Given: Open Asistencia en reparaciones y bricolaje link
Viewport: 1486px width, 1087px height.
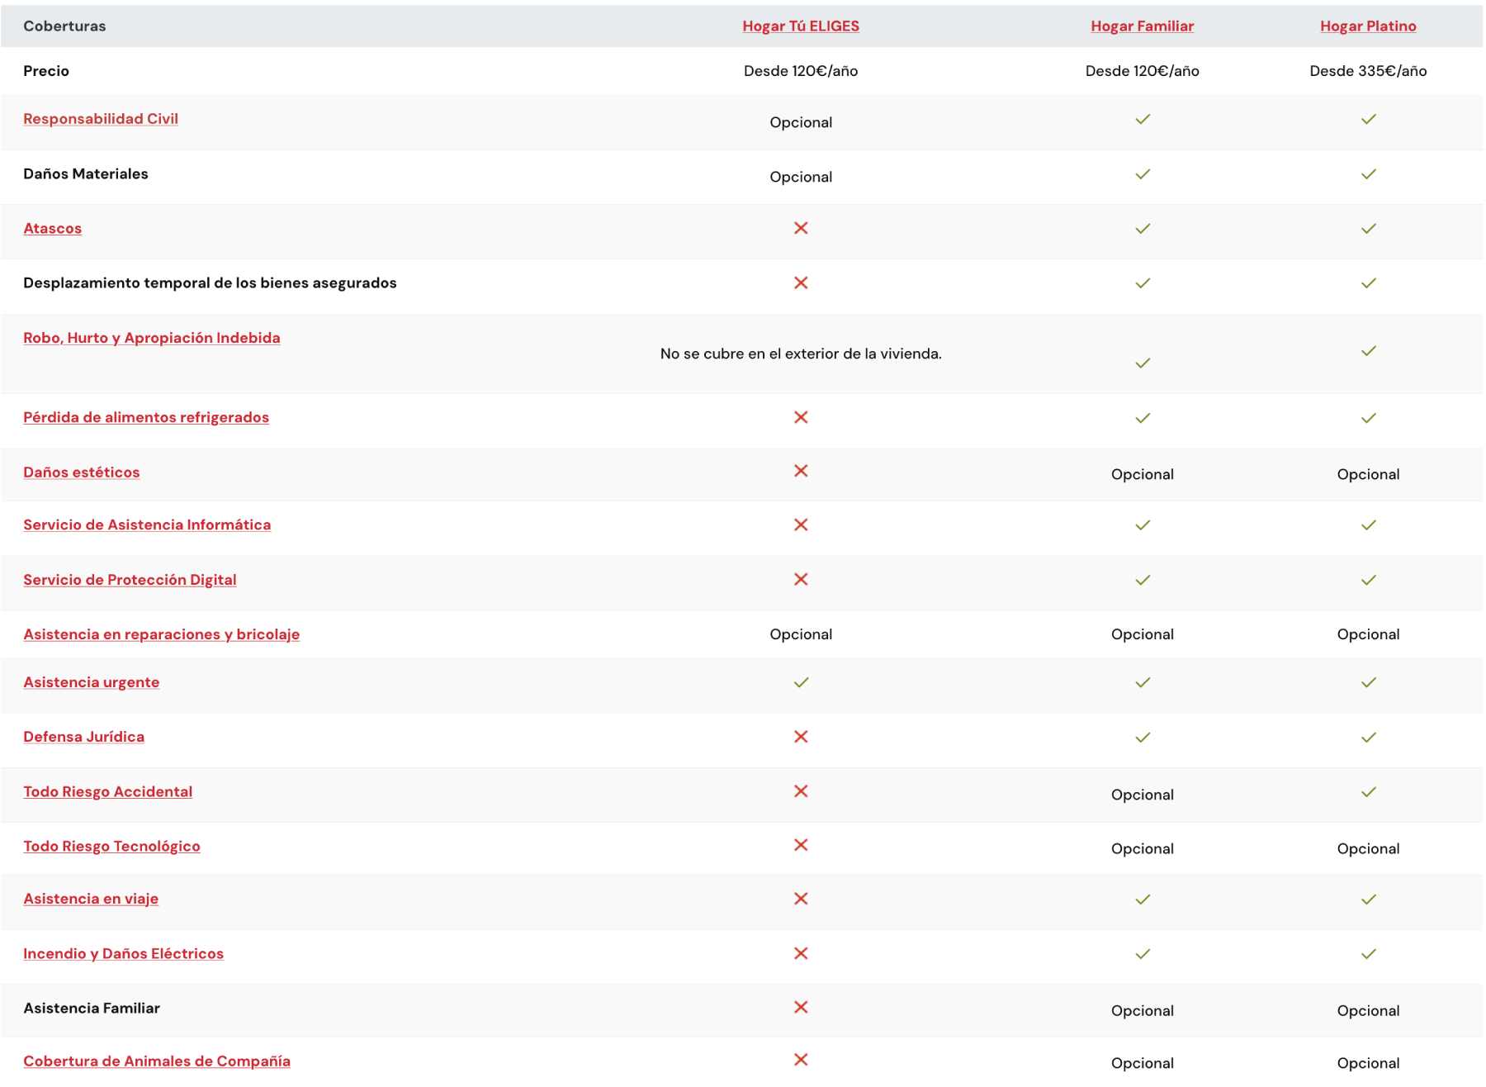Looking at the screenshot, I should 162,634.
